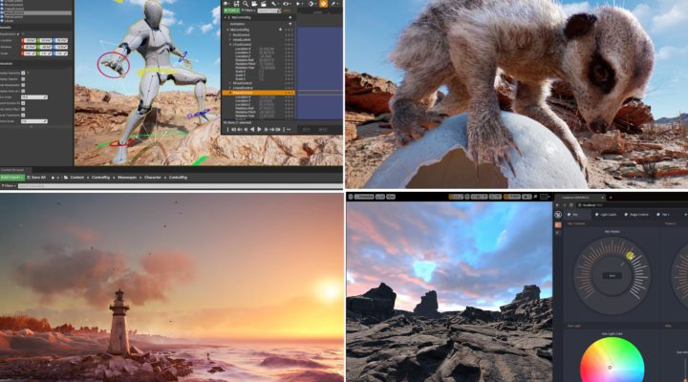Open the Show menu in rocky-sky viewport
The height and width of the screenshot is (382, 688).
coord(391,197)
